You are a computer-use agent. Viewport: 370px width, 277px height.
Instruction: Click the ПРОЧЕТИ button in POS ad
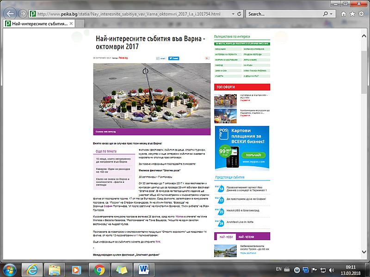click(257, 155)
